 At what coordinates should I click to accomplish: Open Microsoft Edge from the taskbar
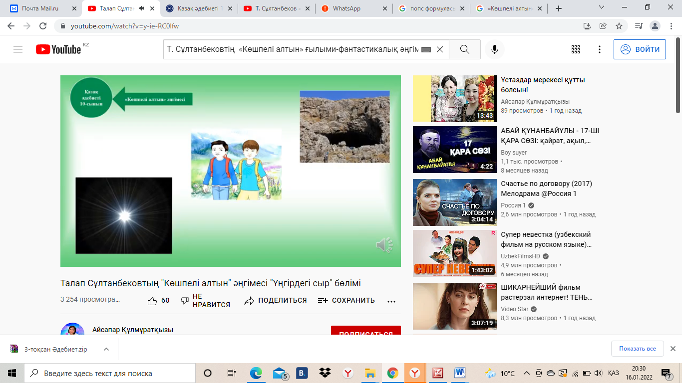pos(256,373)
